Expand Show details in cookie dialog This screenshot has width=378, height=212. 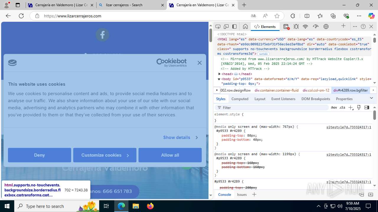180,138
